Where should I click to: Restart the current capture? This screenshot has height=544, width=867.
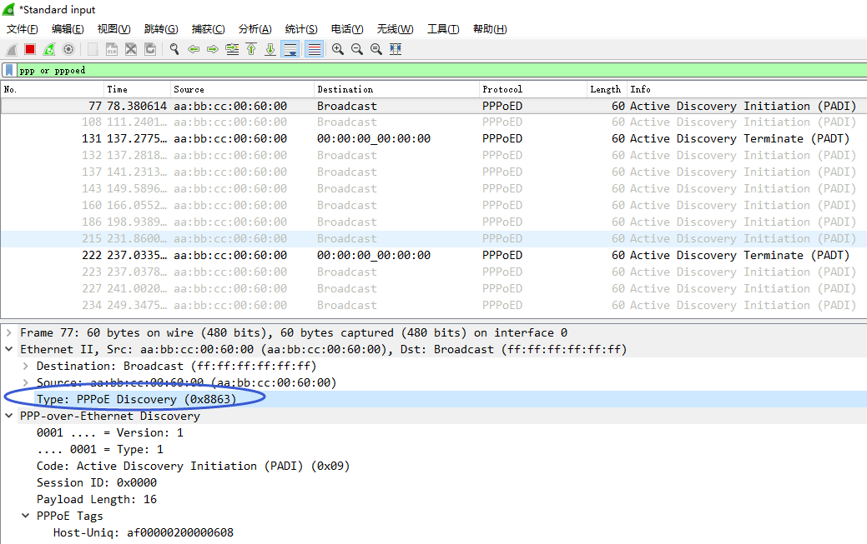point(49,49)
